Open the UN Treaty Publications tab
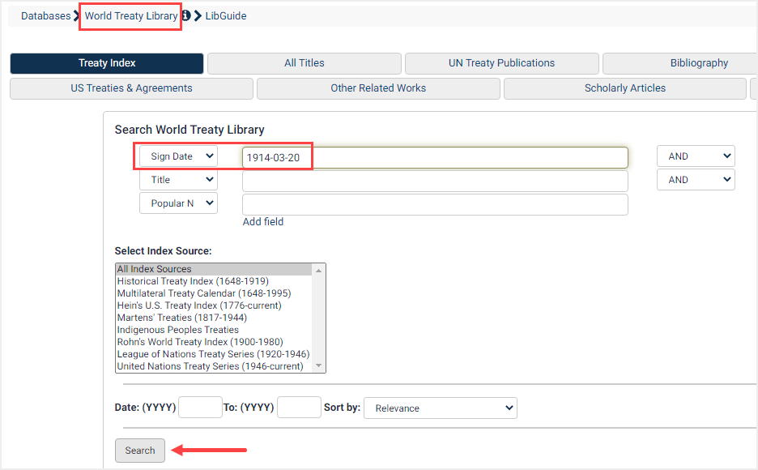Screen dimensions: 758x470 coord(502,63)
